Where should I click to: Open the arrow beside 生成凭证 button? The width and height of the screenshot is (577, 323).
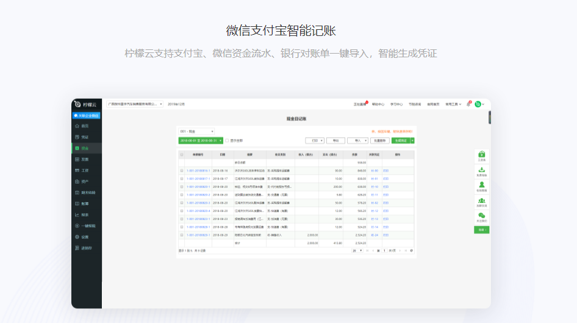pyautogui.click(x=412, y=141)
